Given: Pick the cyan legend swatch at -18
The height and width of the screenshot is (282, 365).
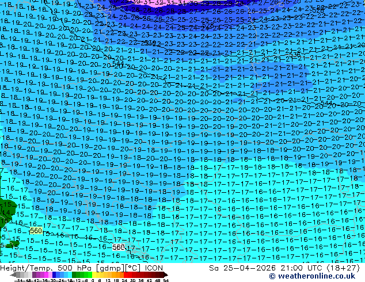Looking at the screenshot, I should tap(70, 275).
